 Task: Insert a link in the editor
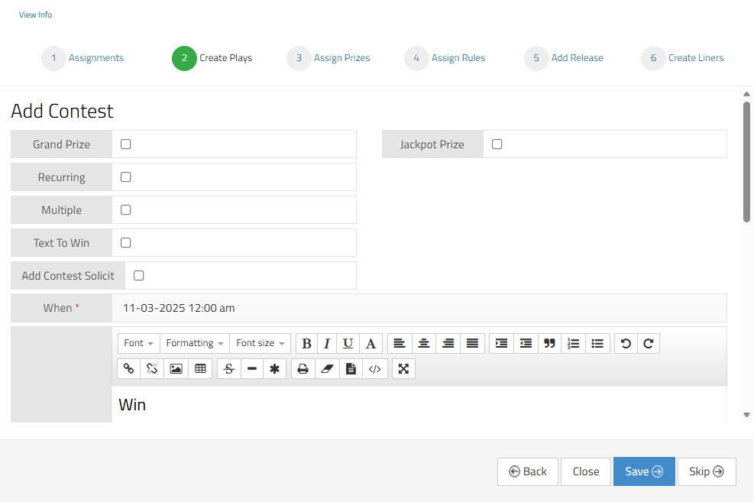[129, 369]
